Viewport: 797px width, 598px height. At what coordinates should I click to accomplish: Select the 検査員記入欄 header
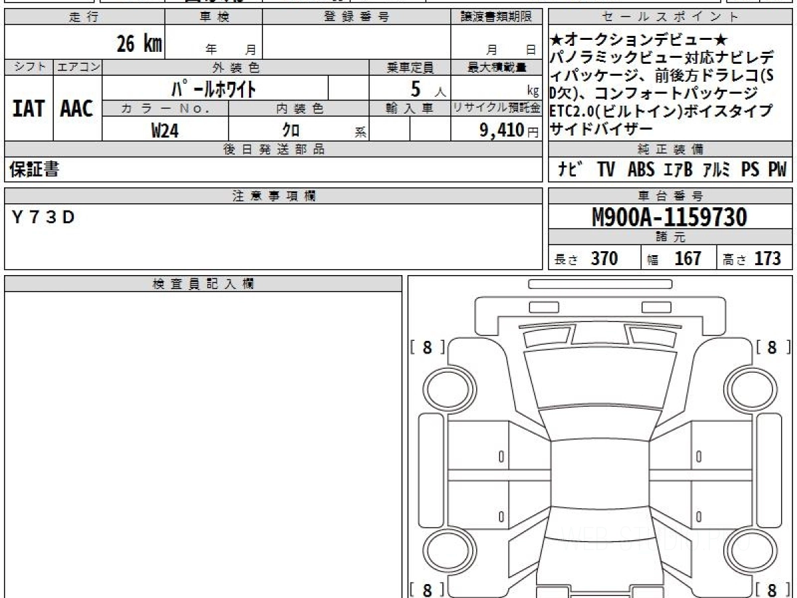click(203, 284)
